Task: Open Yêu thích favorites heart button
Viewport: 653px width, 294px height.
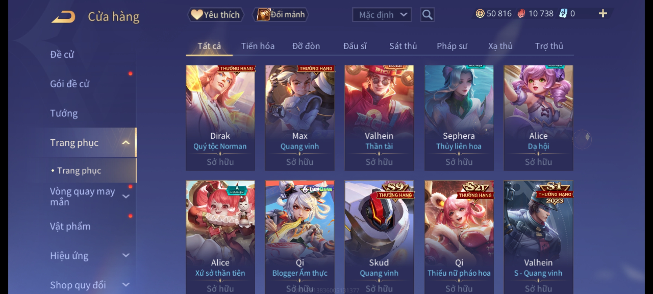Action: pyautogui.click(x=215, y=15)
